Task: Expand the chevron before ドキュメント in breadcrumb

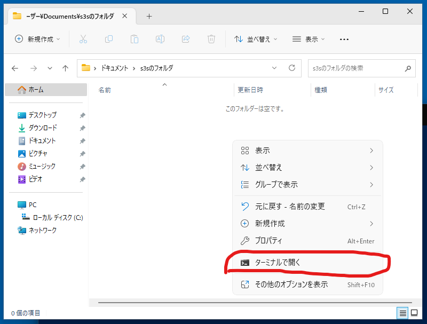Action: (95, 68)
